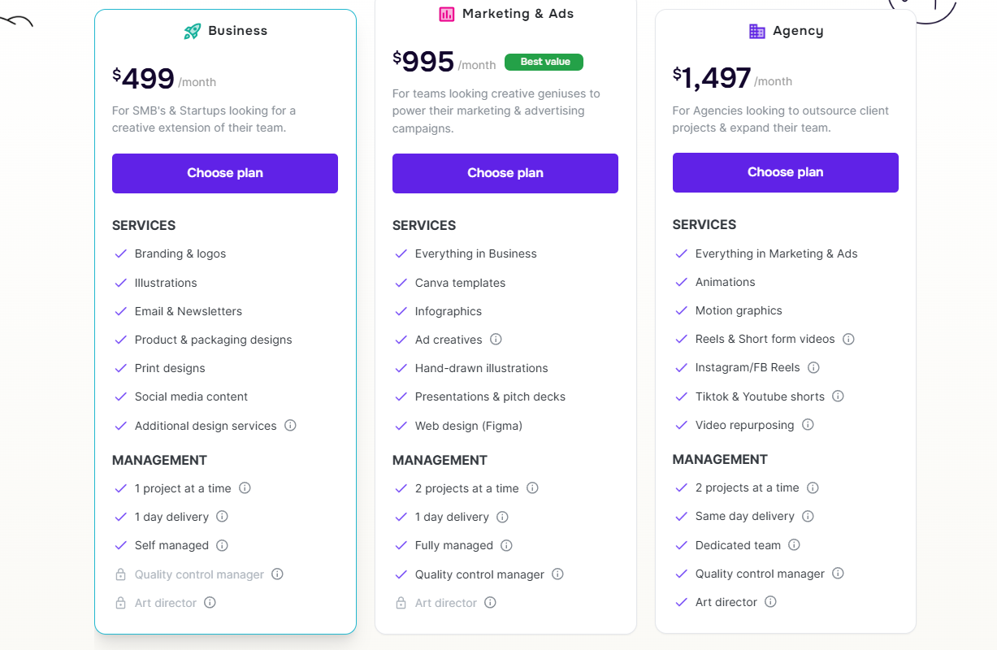Show info for Tiktok & Youtube shorts
Image resolution: width=997 pixels, height=650 pixels.
click(838, 396)
